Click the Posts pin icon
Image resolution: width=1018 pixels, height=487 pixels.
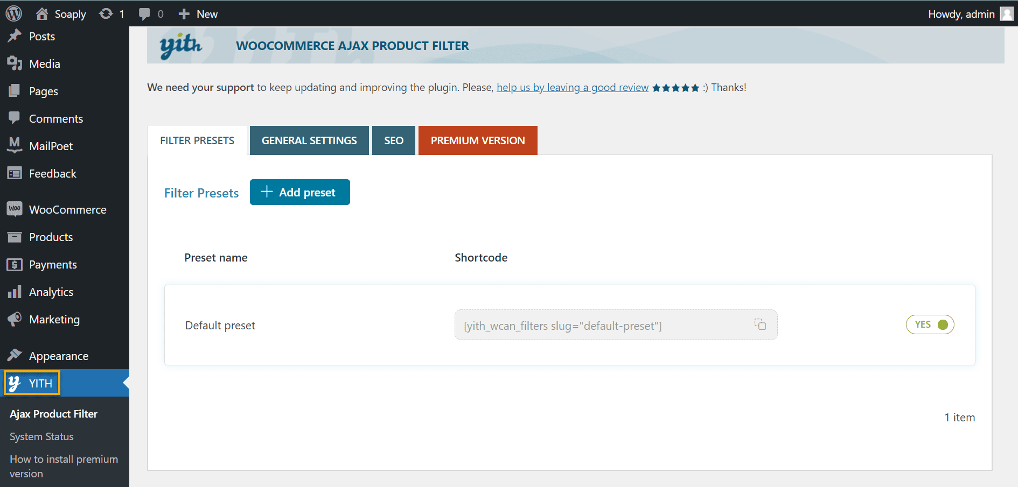pyautogui.click(x=15, y=36)
